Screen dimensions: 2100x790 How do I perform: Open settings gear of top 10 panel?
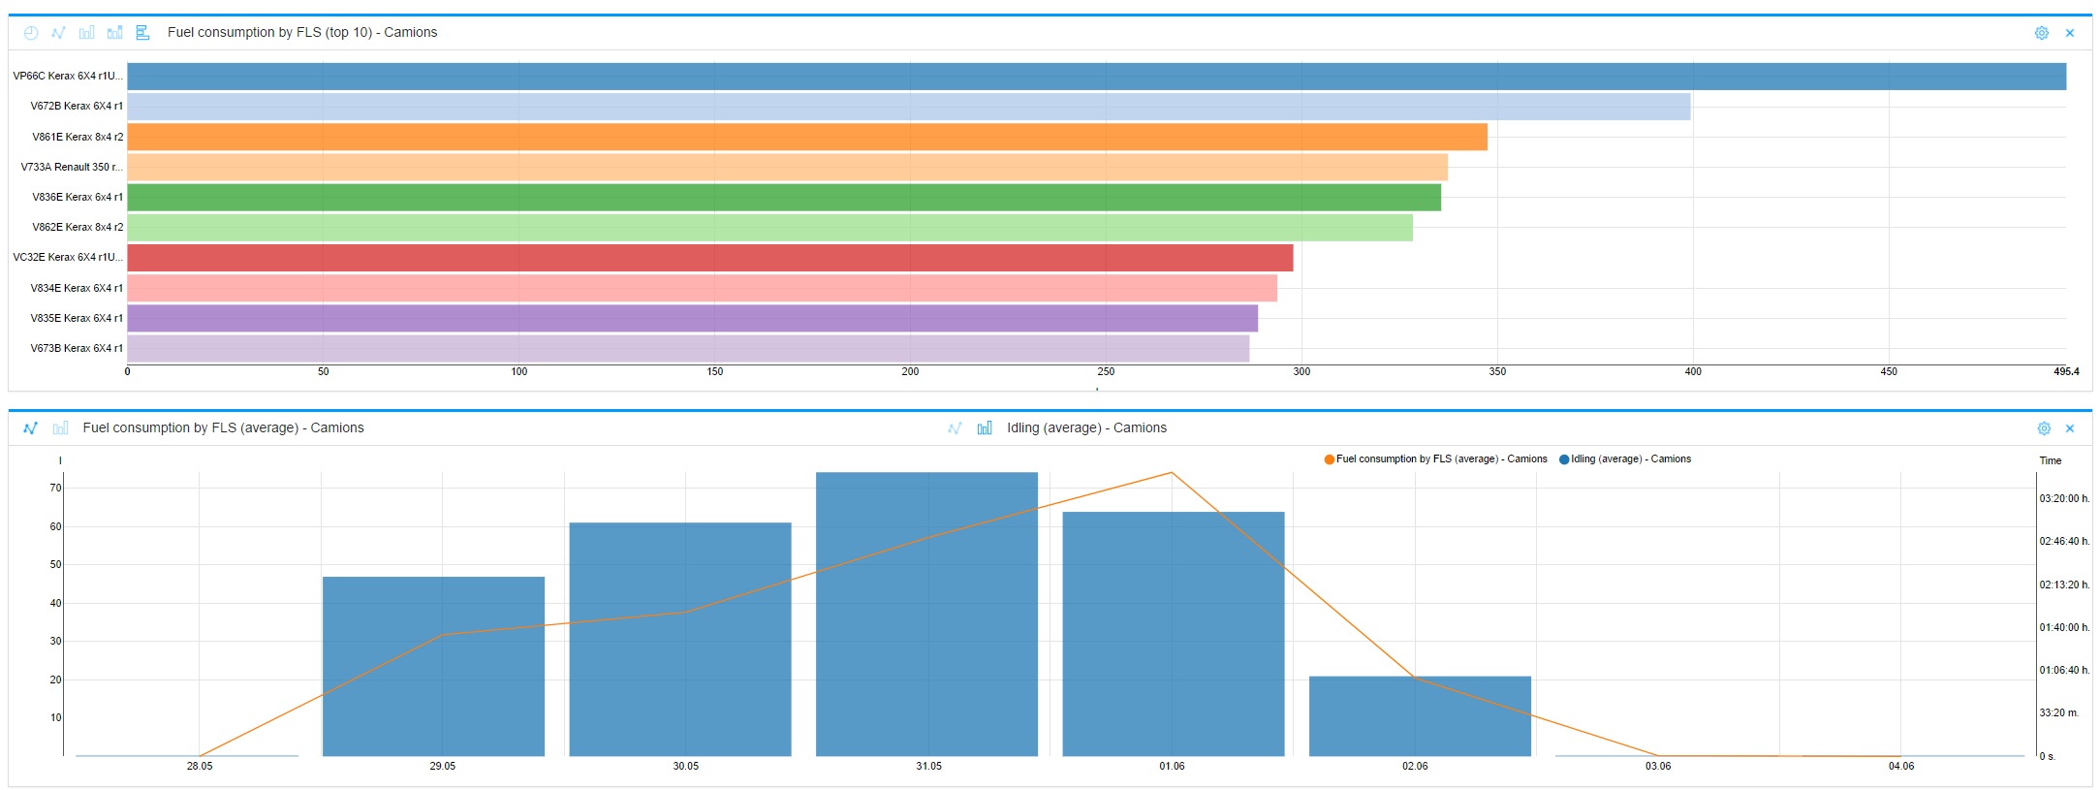[x=2041, y=33]
